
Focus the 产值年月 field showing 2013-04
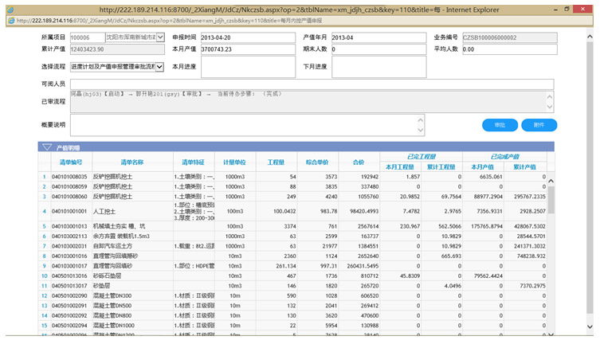(378, 37)
